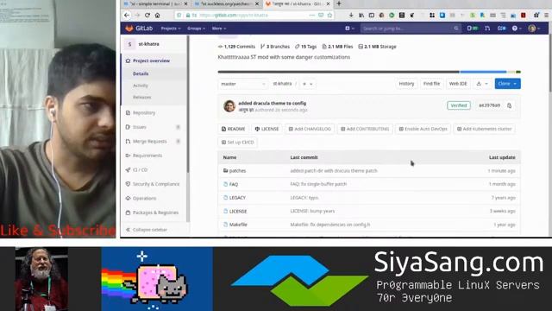Open the Issues icon in GitLab navbar

pos(473,29)
